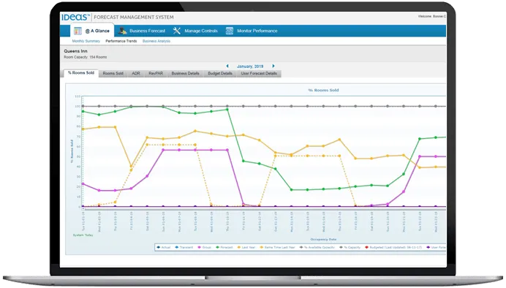This screenshot has width=506, height=288.
Task: Switch to the Budget Details tab
Action: [220, 74]
